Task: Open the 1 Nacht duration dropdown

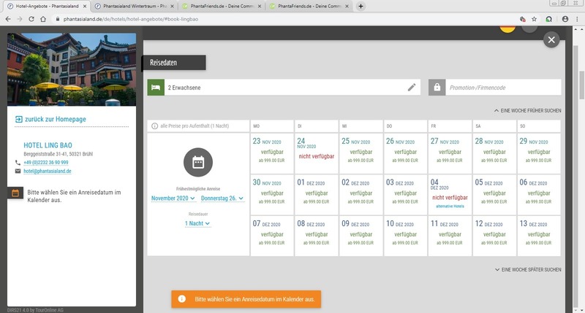Action: (x=197, y=223)
